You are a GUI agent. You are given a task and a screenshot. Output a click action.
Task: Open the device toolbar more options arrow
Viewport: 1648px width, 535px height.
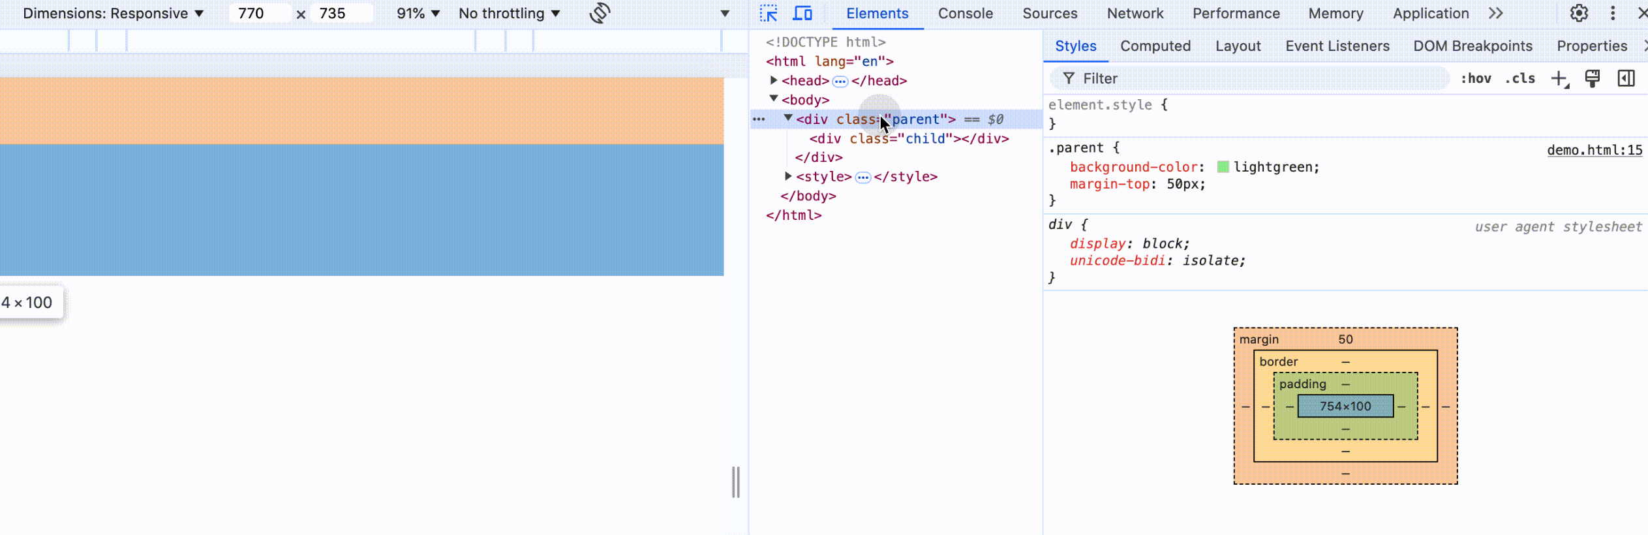[725, 14]
